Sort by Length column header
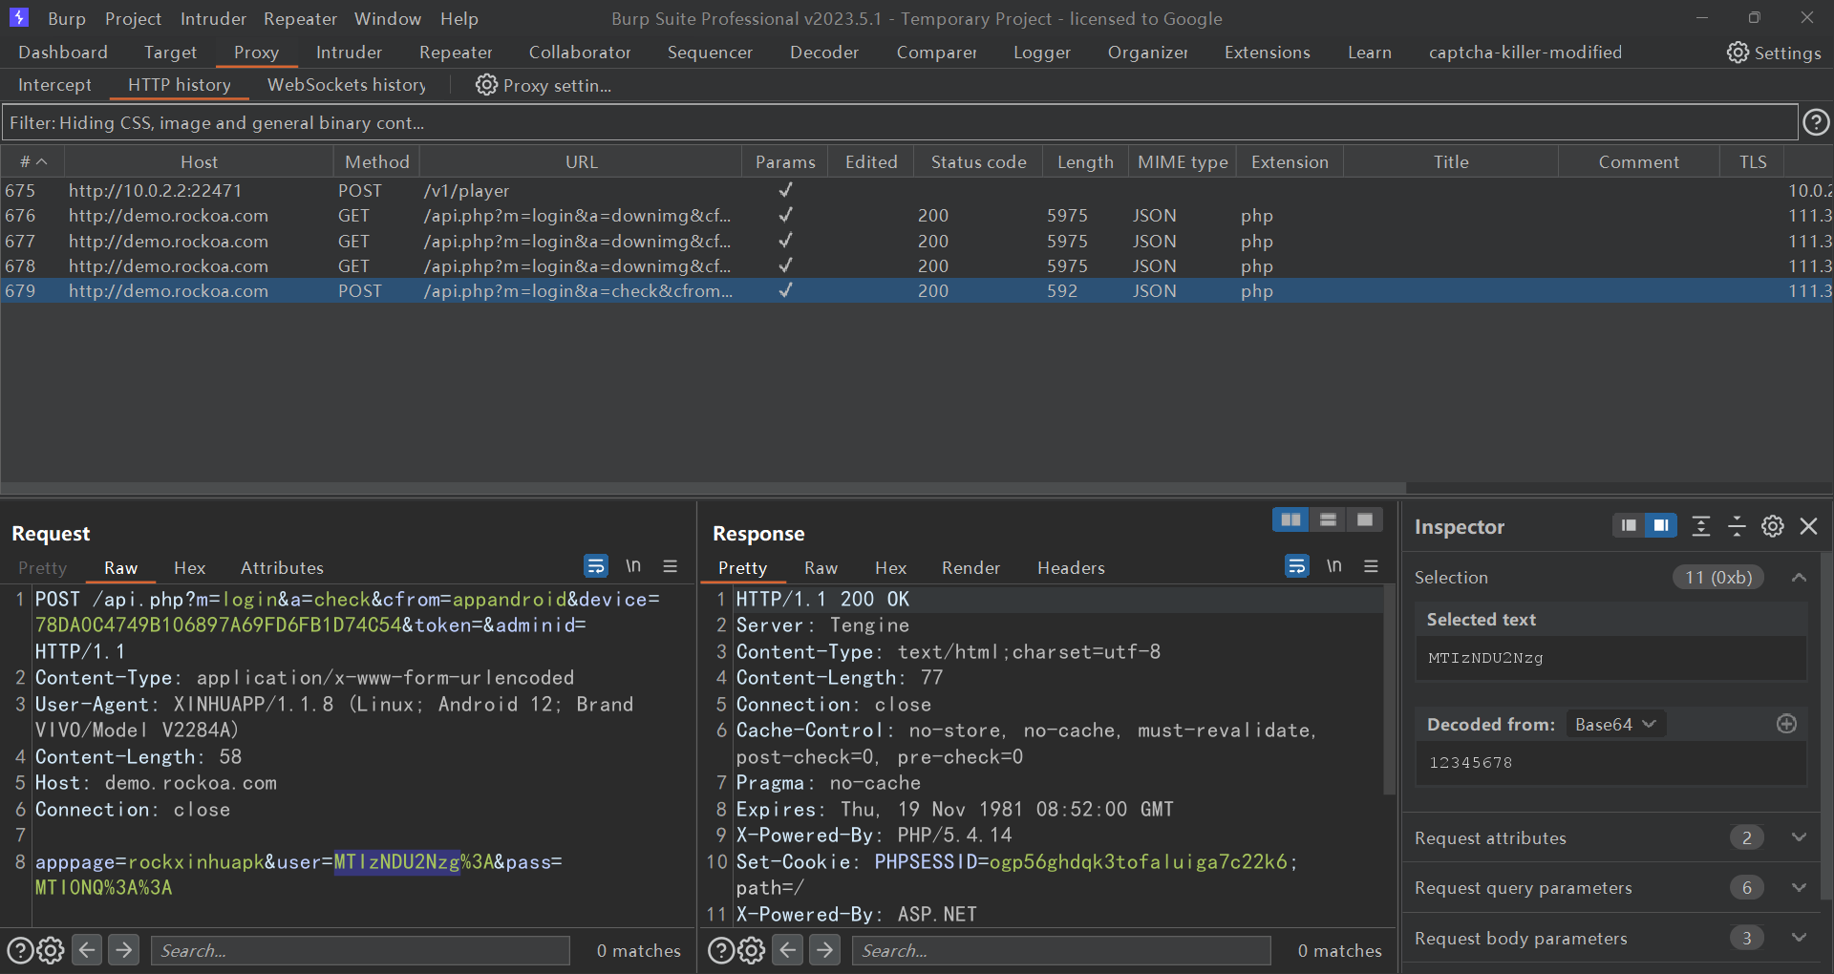 (1085, 161)
